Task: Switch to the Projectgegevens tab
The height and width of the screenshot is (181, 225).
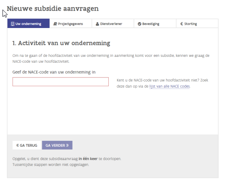Action: tap(70, 23)
